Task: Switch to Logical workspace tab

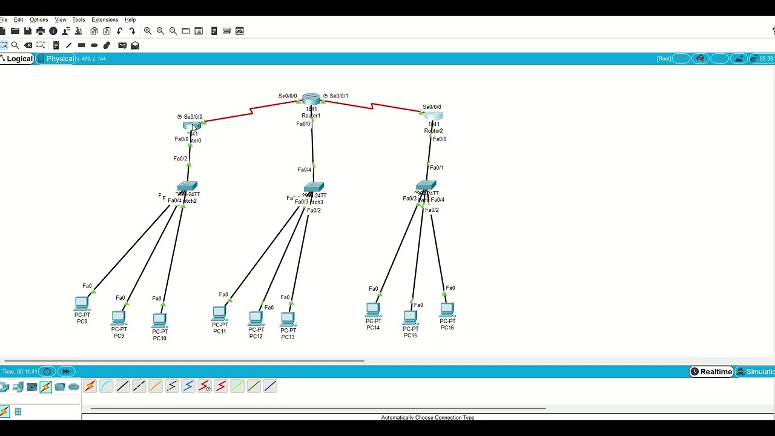Action: tap(16, 59)
